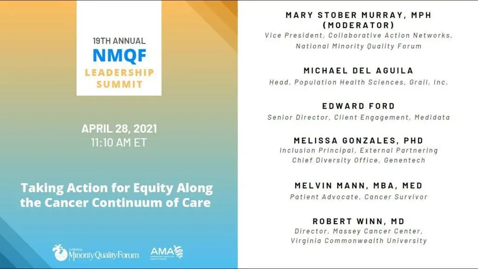Screen dimensions: 478x269
Task: Click the NMQF Leadership Summit logo box
Action: (x=119, y=48)
